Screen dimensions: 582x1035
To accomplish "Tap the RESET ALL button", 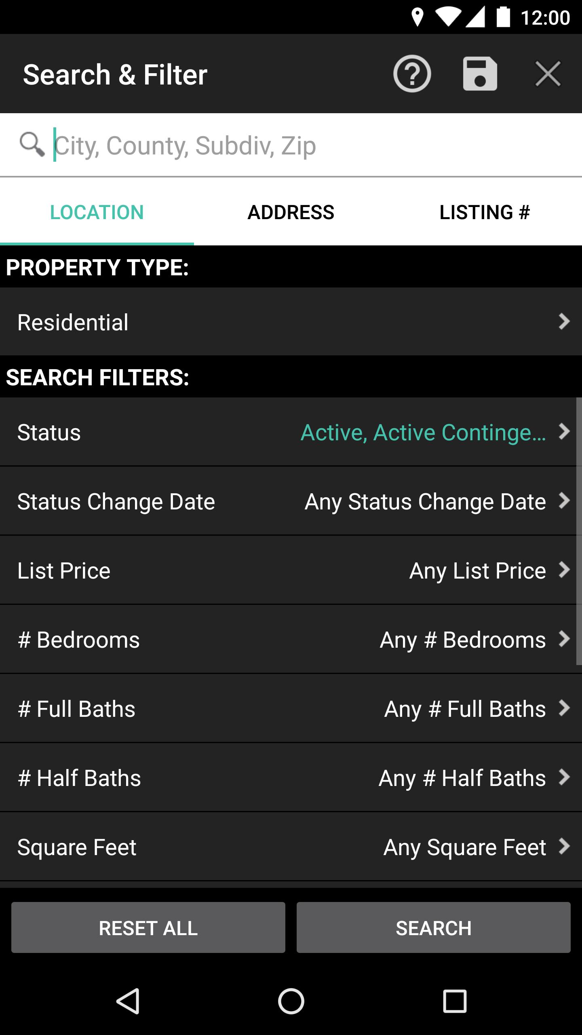I will pyautogui.click(x=148, y=928).
